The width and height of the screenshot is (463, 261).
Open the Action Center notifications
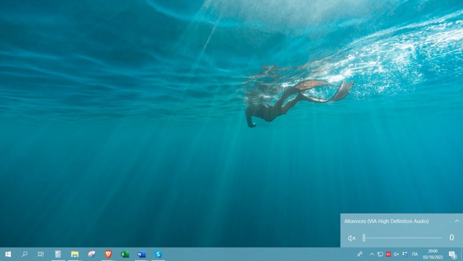pos(452,254)
